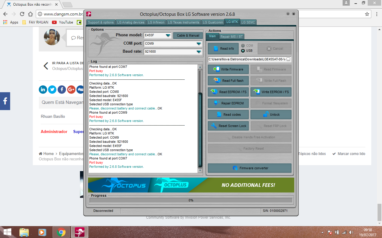Image resolution: width=382 pixels, height=238 pixels.
Task: Go back to topic list arrow
Action: (x=46, y=66)
